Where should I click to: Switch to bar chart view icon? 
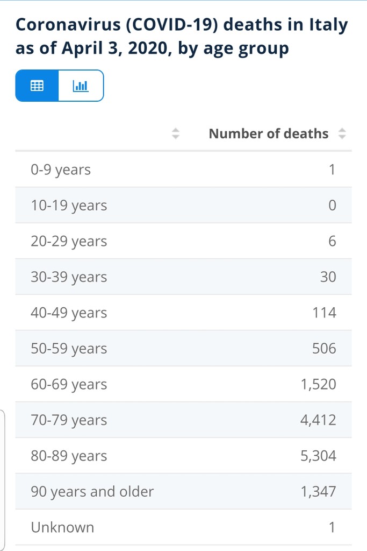pyautogui.click(x=81, y=86)
